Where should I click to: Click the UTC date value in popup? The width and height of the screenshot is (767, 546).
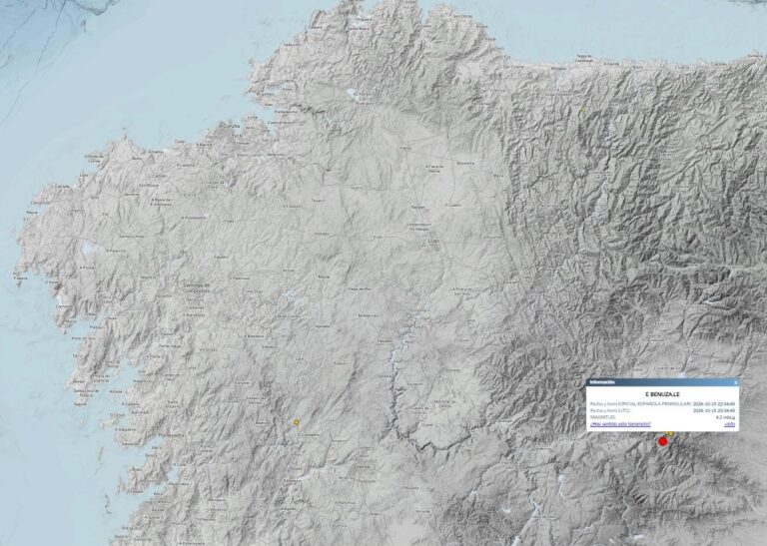tap(714, 410)
